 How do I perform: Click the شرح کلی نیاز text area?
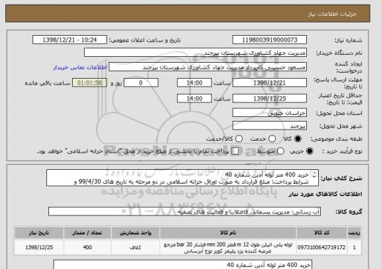pos(183,178)
